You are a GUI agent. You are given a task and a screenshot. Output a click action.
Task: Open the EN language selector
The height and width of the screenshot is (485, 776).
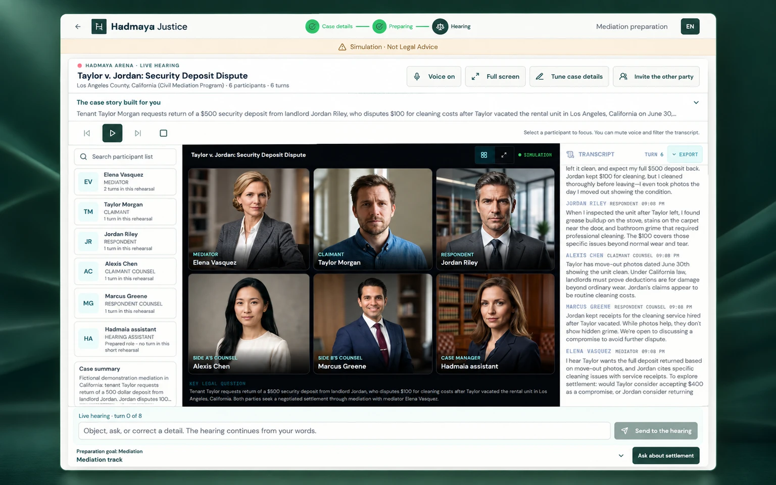coord(690,26)
